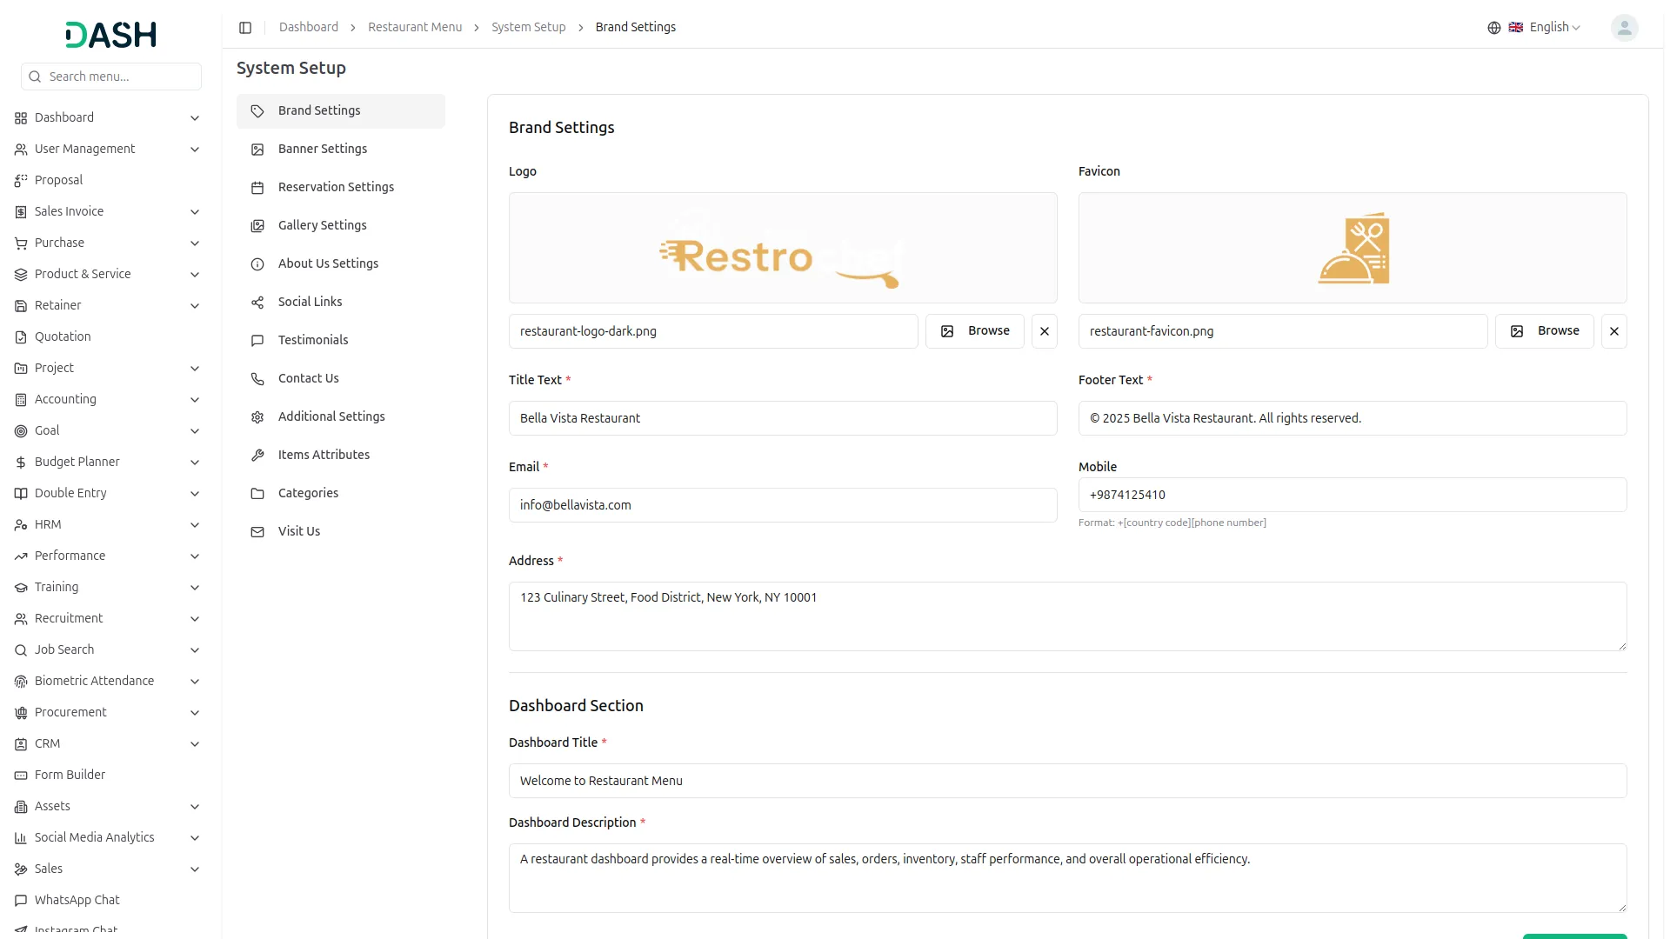1670x939 pixels.
Task: Click the Proposal sidebar icon
Action: click(21, 181)
